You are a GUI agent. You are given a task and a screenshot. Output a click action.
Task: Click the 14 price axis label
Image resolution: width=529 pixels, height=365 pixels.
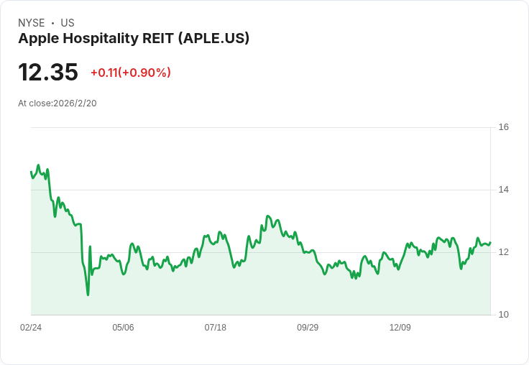pos(503,190)
